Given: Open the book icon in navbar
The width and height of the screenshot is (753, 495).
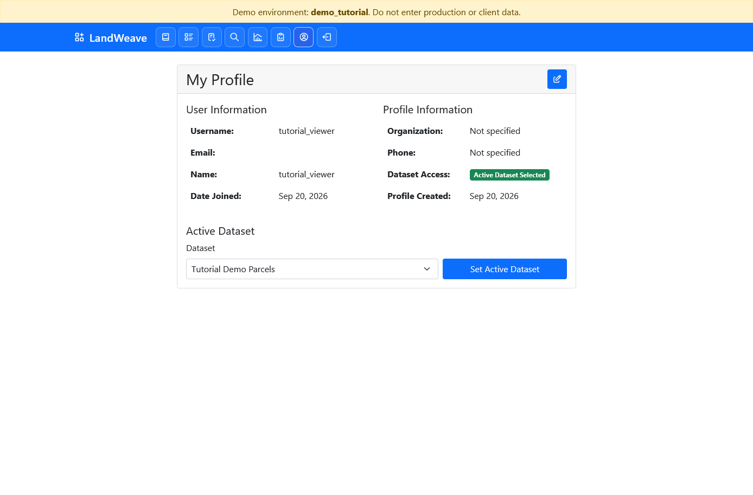Looking at the screenshot, I should [x=165, y=37].
